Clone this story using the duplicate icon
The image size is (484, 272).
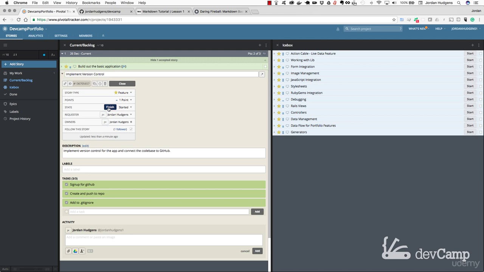coord(95,83)
